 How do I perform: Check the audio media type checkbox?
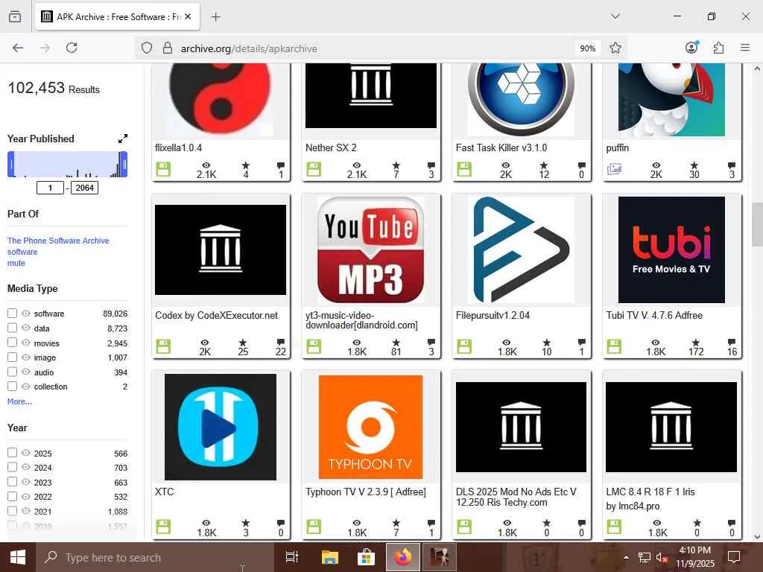click(12, 372)
